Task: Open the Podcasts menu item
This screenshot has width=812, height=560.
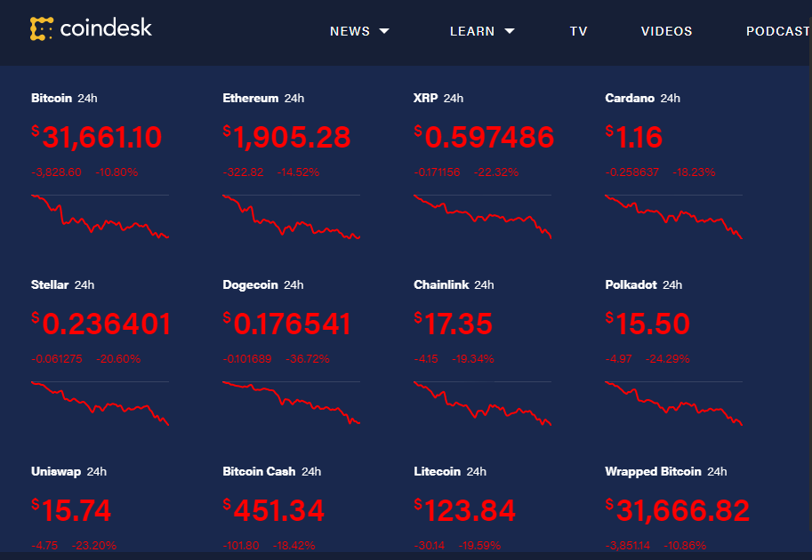Action: (x=778, y=31)
